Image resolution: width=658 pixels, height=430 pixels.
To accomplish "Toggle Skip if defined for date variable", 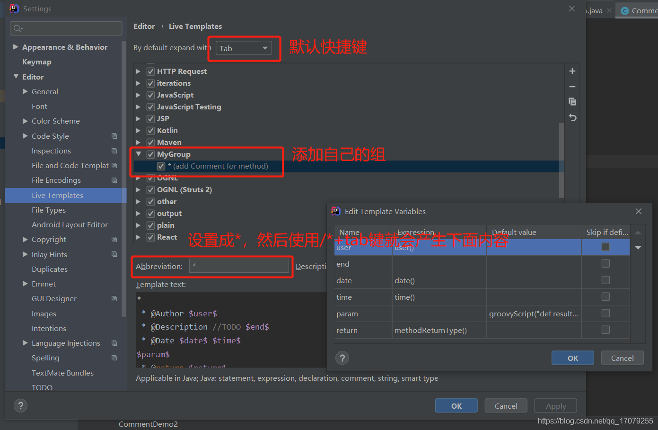I will click(605, 280).
